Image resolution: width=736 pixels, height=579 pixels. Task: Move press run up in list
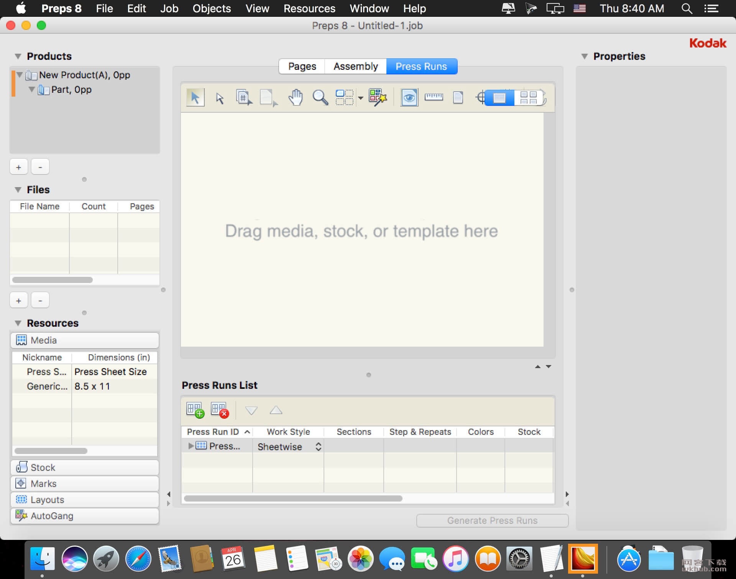pos(276,411)
